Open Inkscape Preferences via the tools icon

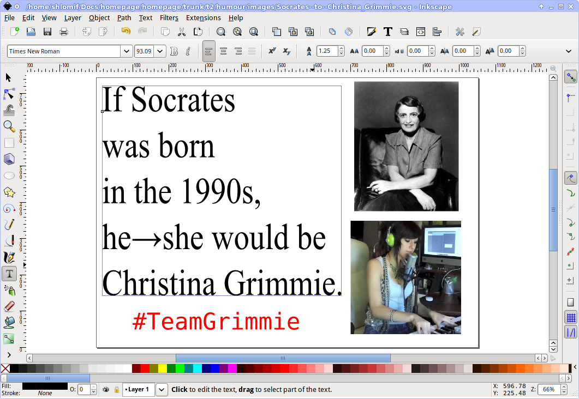(x=459, y=32)
